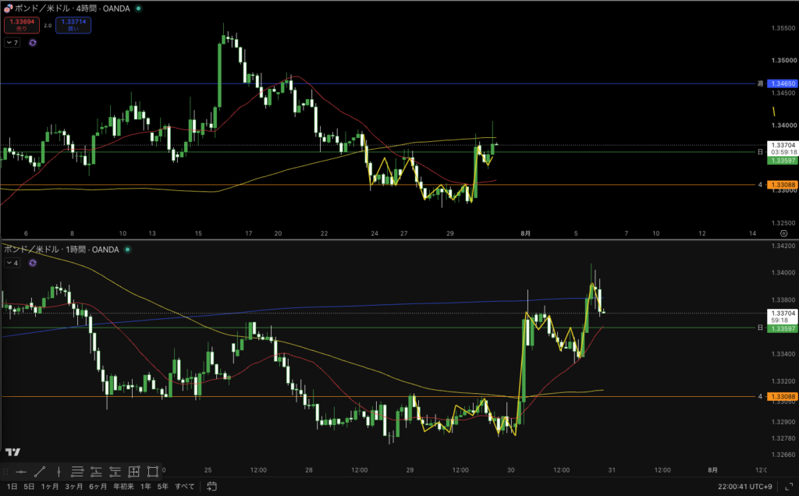
Task: Select the price range measure tool
Action: pyautogui.click(x=133, y=472)
